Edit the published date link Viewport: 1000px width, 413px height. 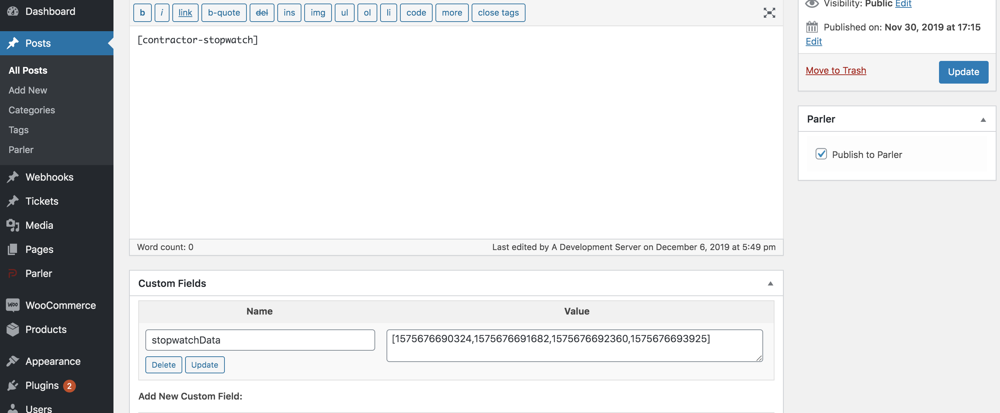(x=814, y=41)
